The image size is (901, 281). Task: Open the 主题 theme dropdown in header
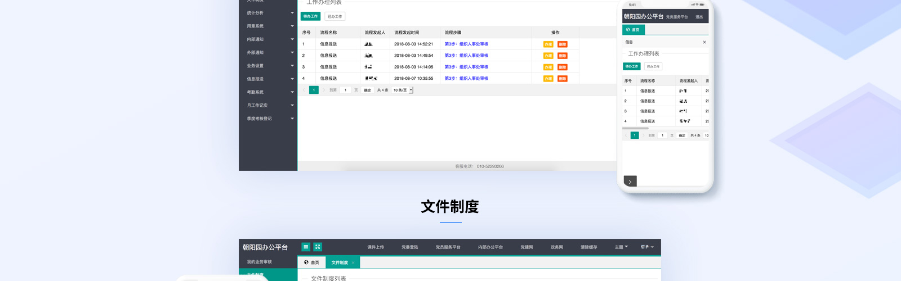click(x=621, y=247)
